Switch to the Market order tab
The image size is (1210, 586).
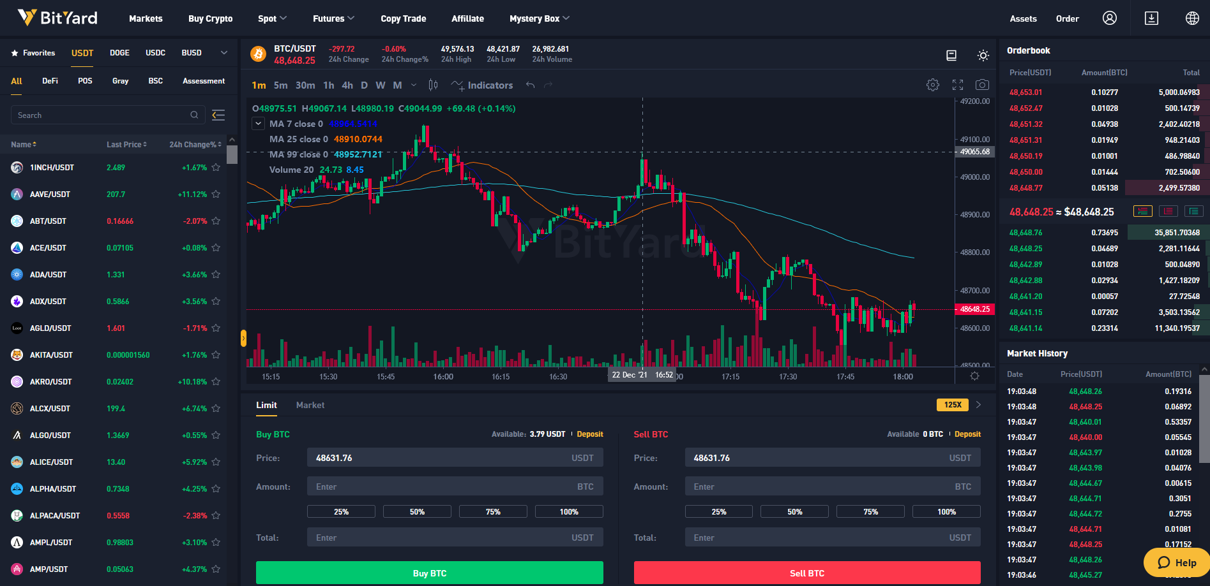click(x=310, y=405)
